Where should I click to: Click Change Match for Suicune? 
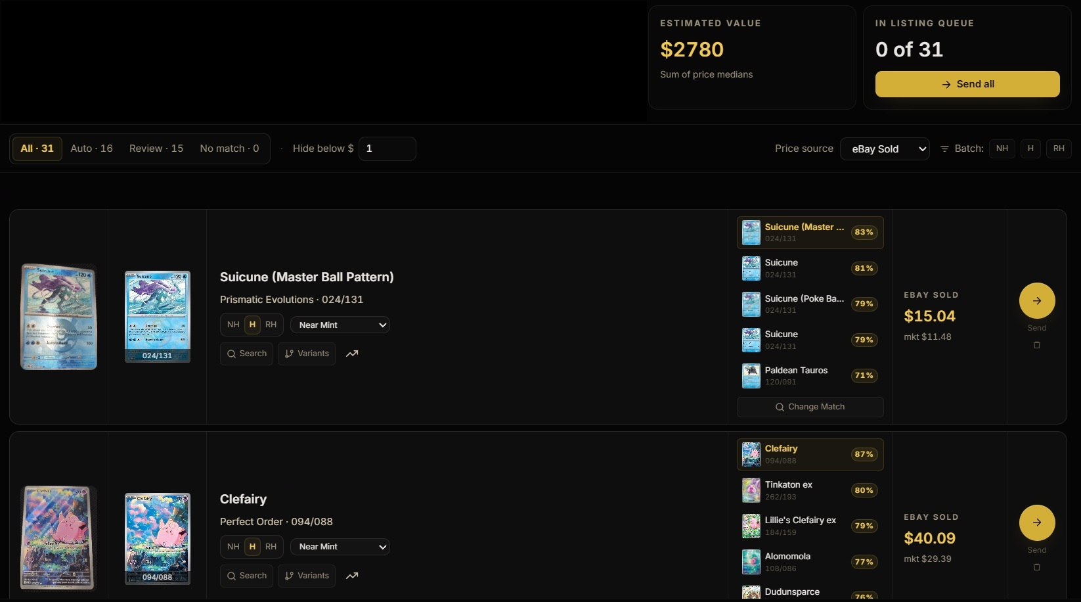pyautogui.click(x=810, y=407)
